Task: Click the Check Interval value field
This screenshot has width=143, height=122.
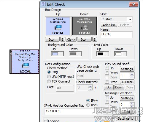Action: (x=82, y=88)
